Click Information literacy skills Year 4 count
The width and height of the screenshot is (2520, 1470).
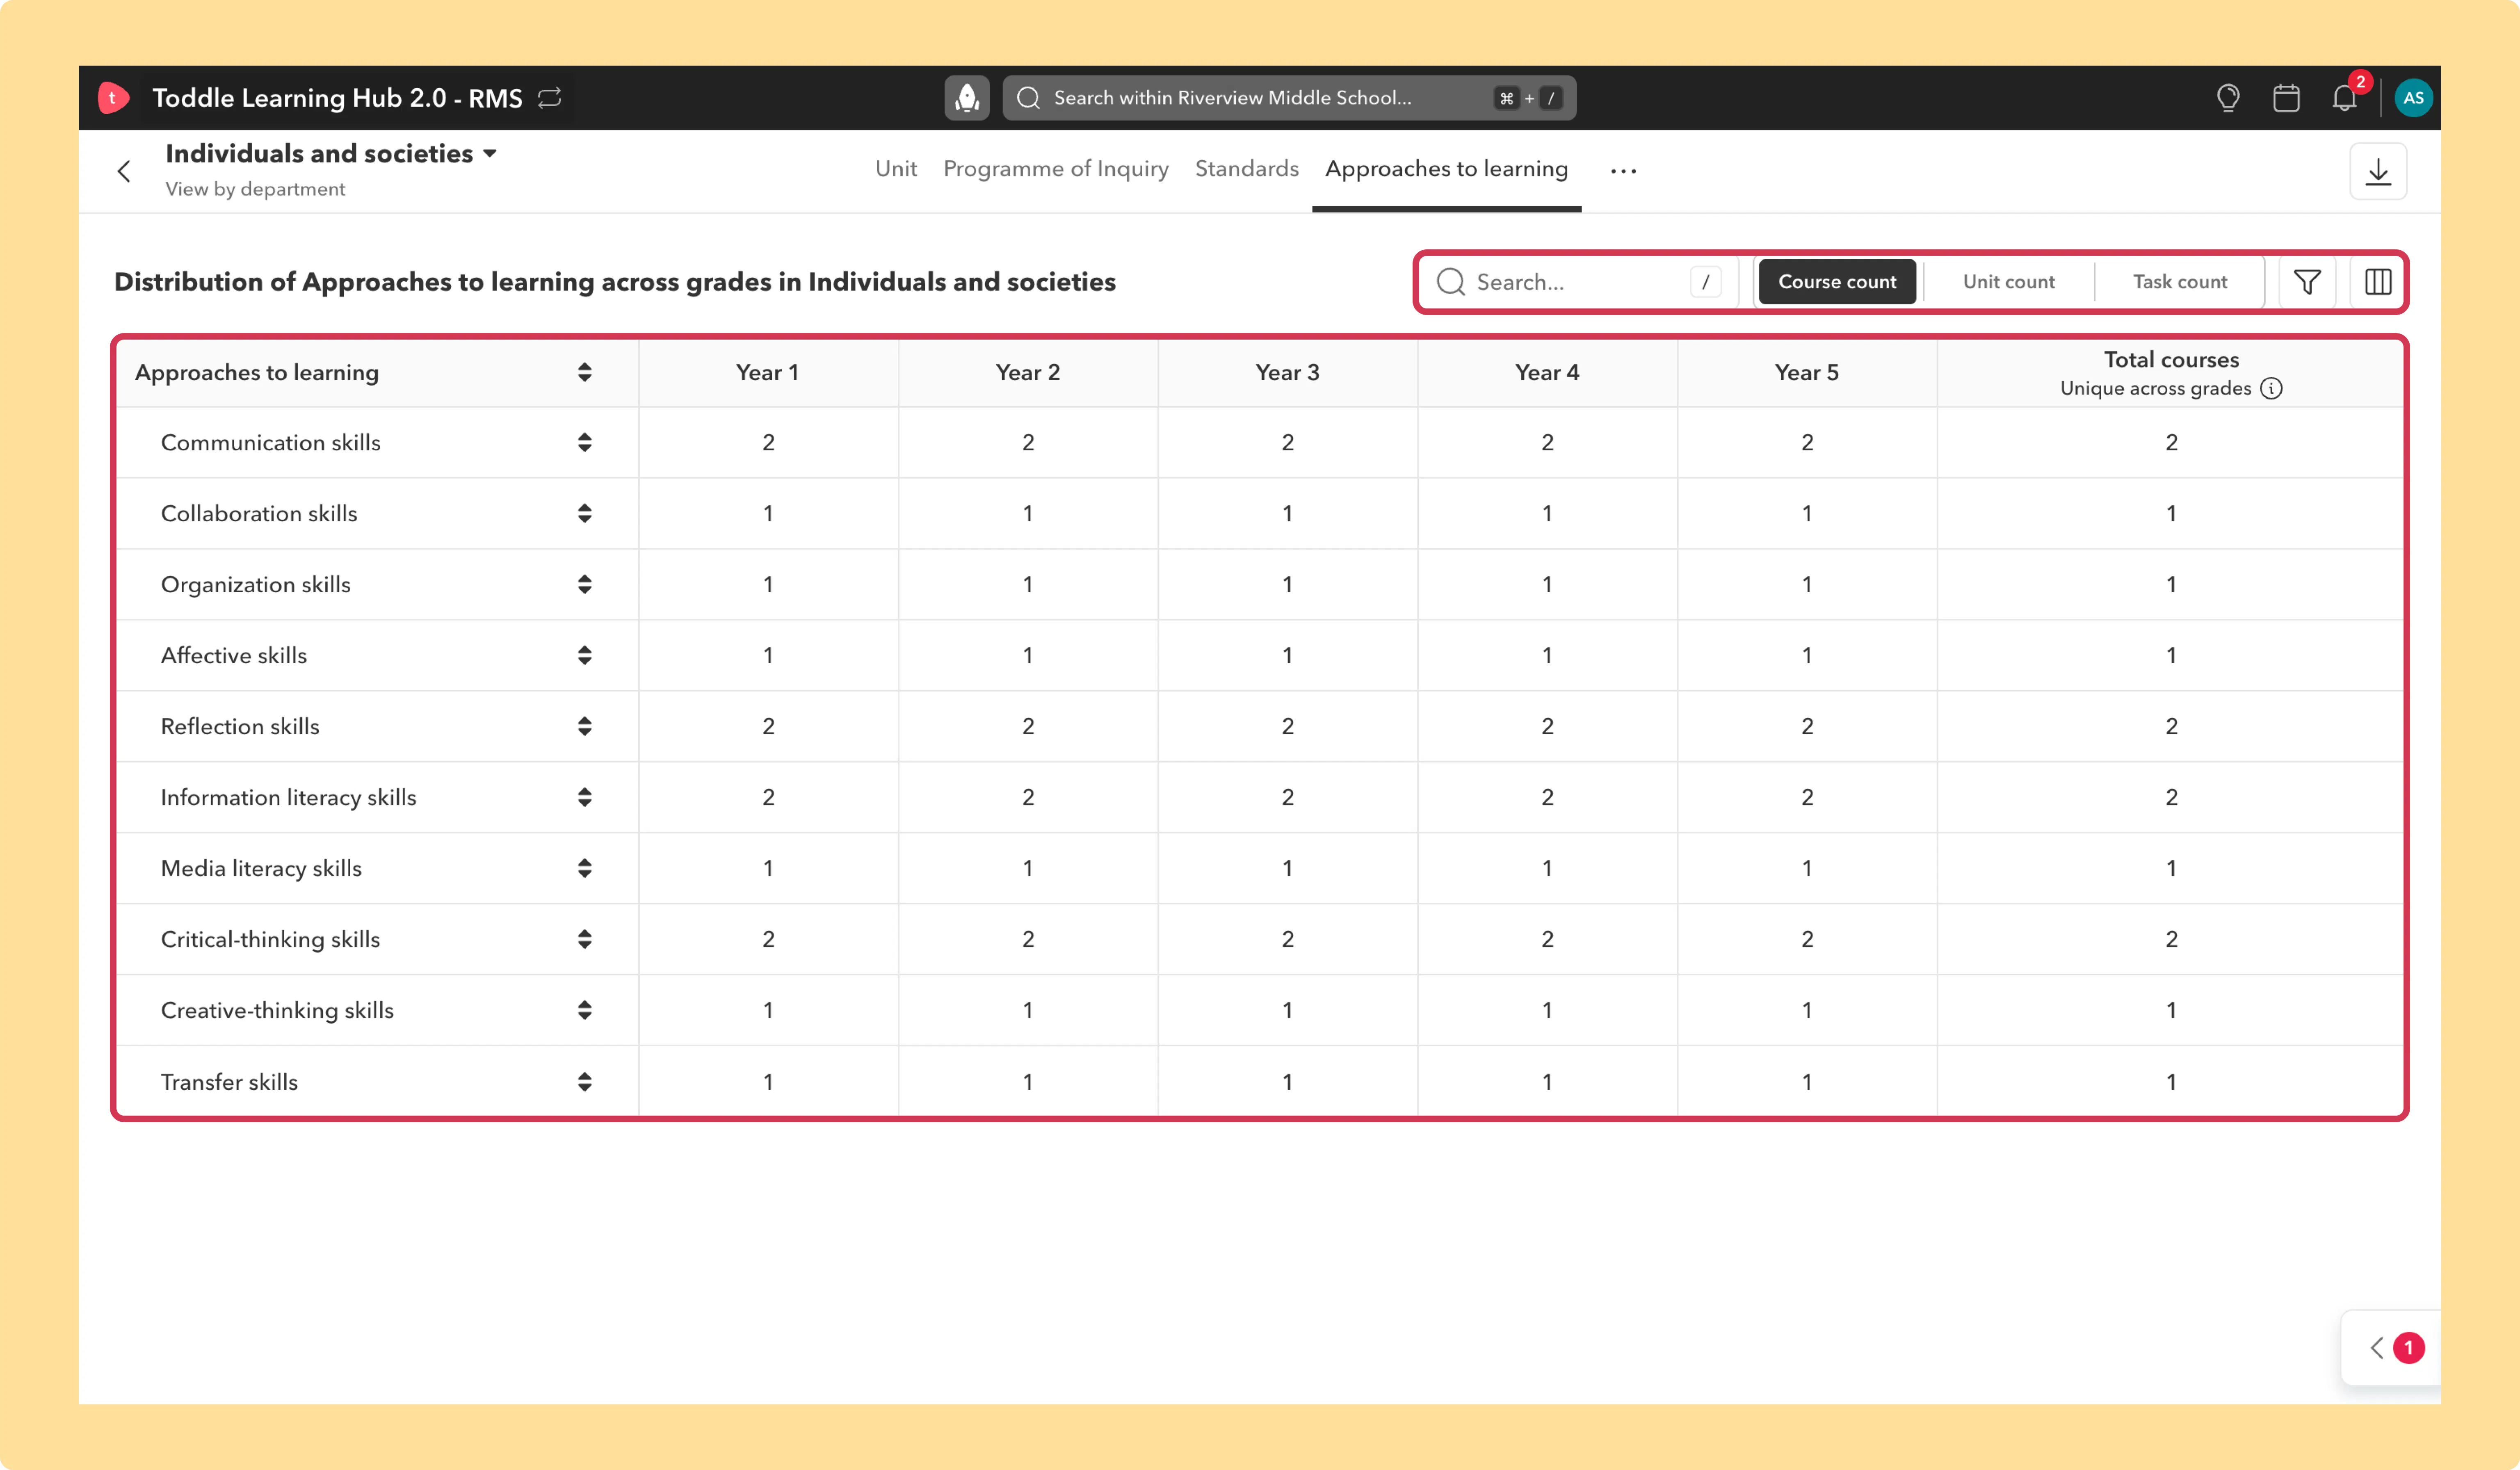[1547, 797]
